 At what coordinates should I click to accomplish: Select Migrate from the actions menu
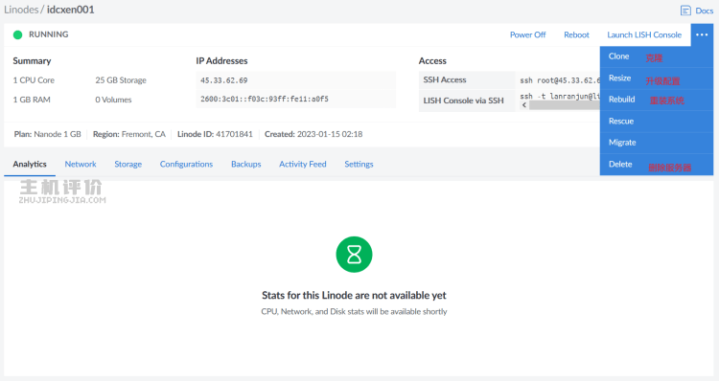656,143
